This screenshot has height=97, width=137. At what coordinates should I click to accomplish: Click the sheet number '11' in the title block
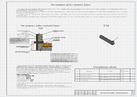[x=133, y=94]
